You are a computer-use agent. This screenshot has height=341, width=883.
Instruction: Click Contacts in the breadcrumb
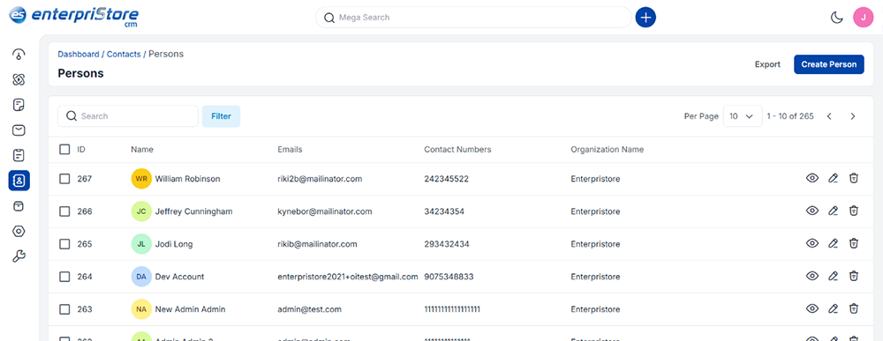point(124,55)
